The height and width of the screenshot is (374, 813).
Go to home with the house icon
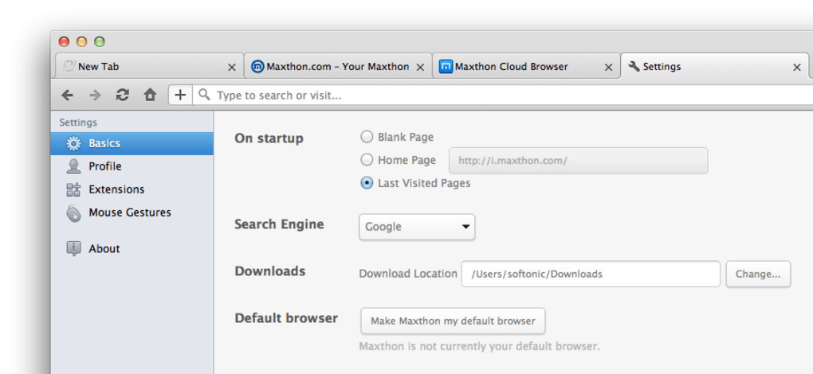pyautogui.click(x=150, y=95)
